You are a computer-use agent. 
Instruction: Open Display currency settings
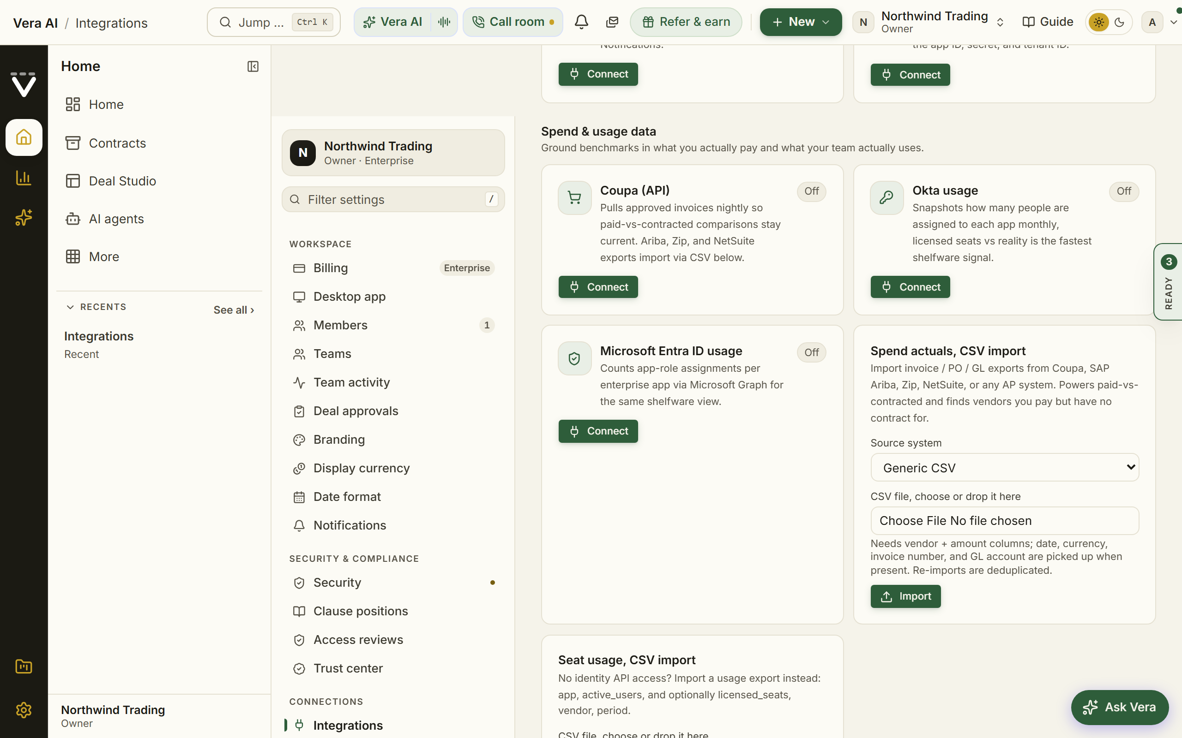(393, 468)
